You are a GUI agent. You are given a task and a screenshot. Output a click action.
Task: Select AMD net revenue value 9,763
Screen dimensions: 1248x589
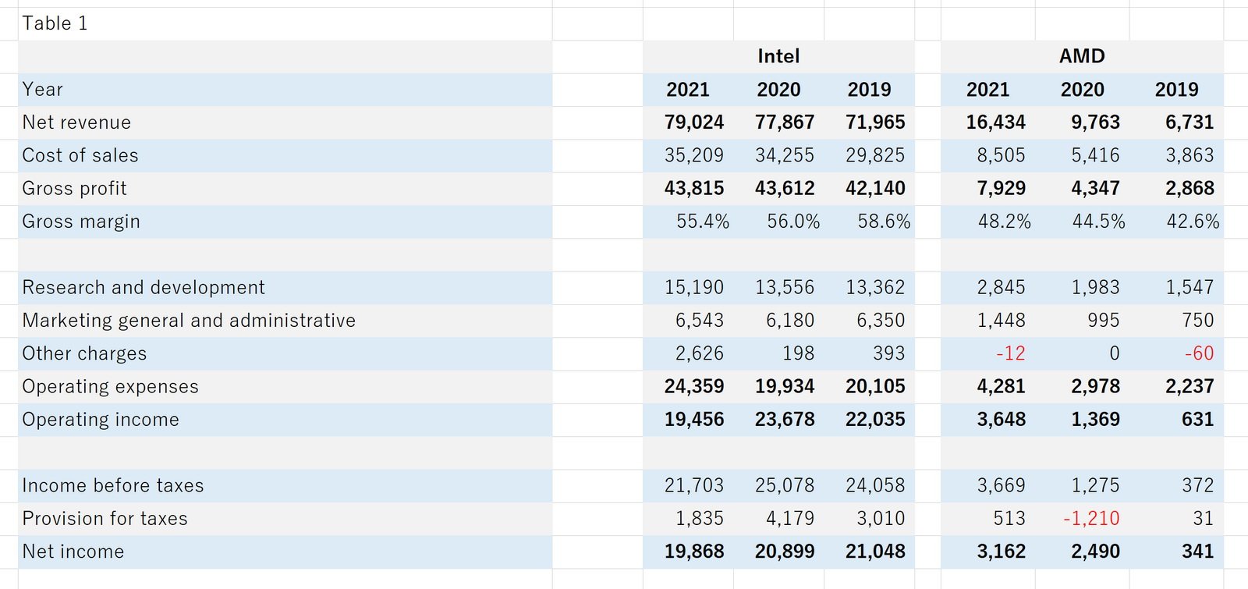click(1095, 122)
